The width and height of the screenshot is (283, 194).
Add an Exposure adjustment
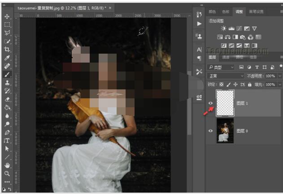pyautogui.click(x=247, y=29)
